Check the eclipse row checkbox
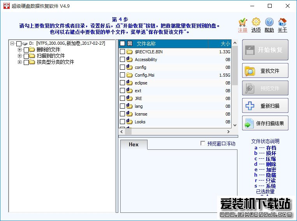 (122, 82)
